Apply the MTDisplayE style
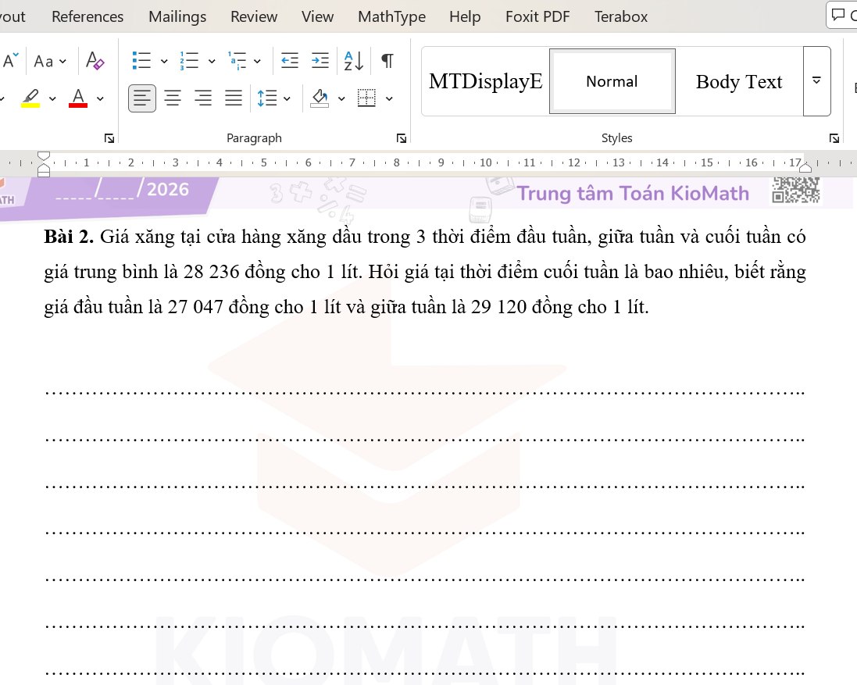The height and width of the screenshot is (685, 857). pyautogui.click(x=485, y=81)
